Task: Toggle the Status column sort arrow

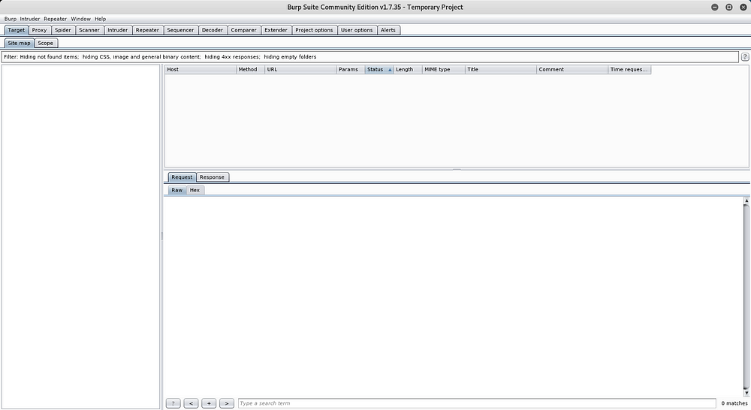Action: coord(390,69)
